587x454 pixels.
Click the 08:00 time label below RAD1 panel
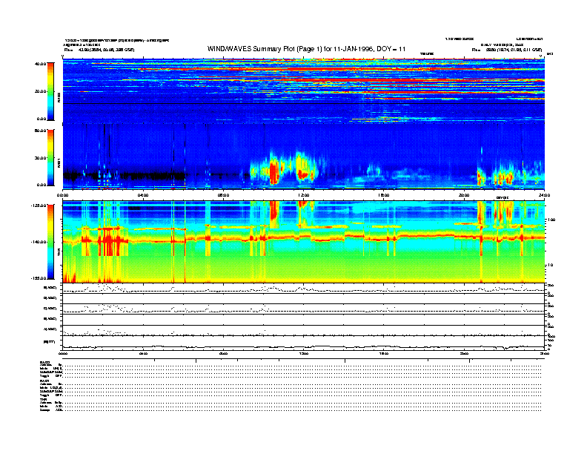223,195
